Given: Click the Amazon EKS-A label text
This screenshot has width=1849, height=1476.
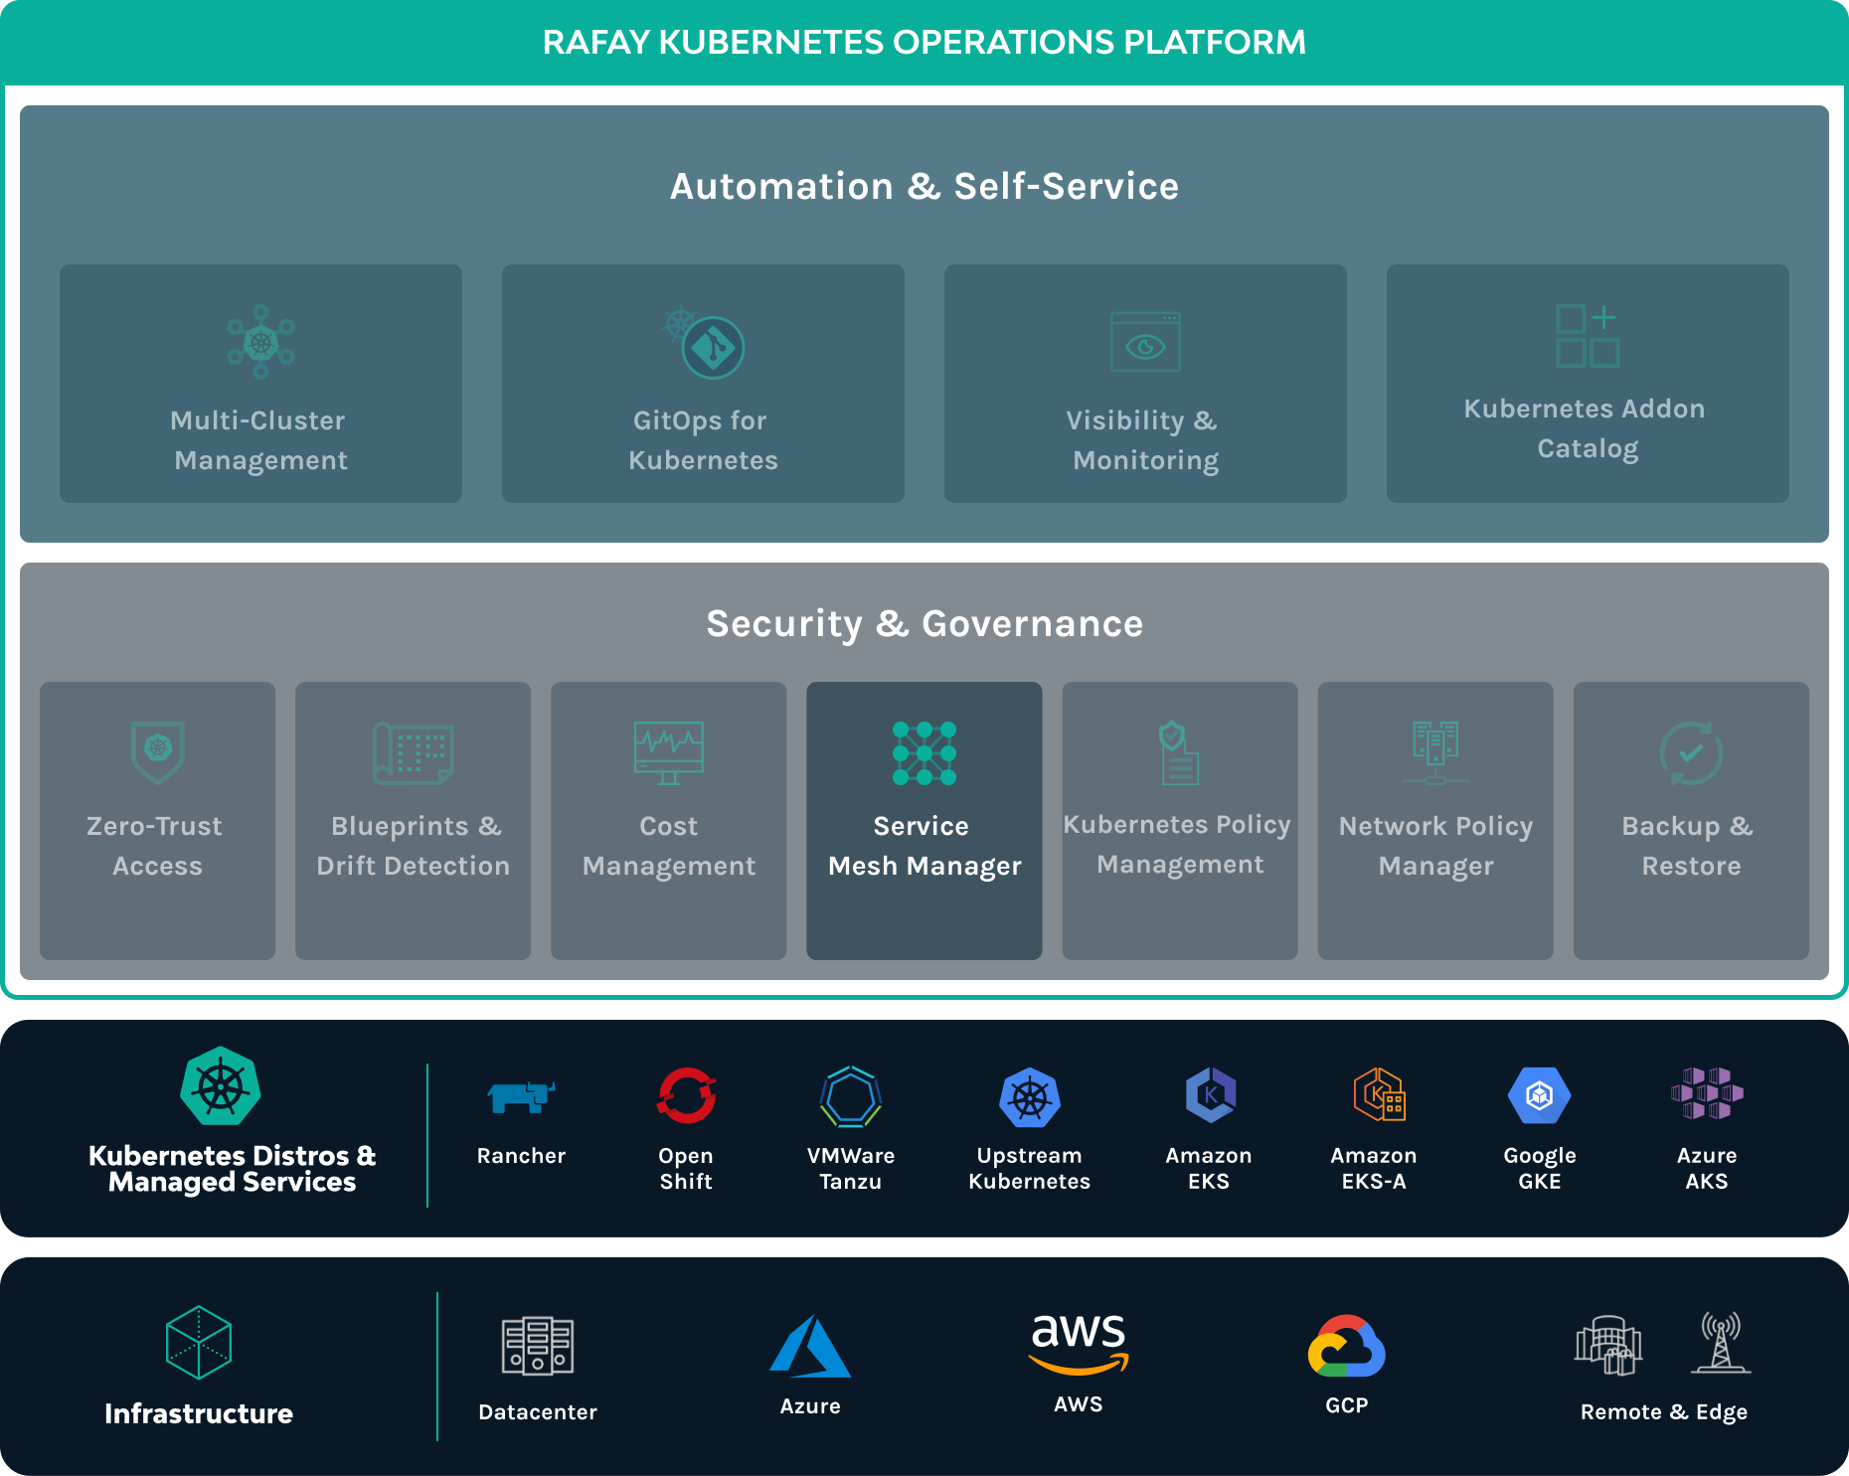Looking at the screenshot, I should coord(1374,1168).
